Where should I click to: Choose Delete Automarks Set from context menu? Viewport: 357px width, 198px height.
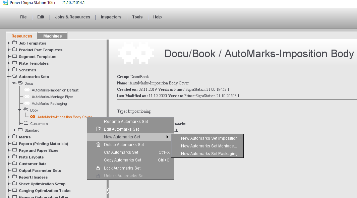(x=130, y=145)
